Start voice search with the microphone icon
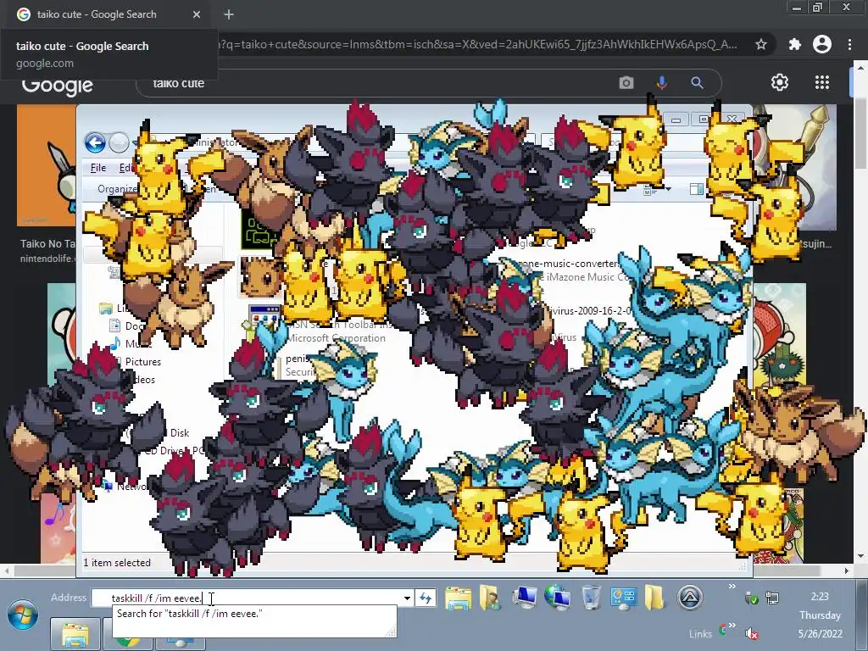Image resolution: width=868 pixels, height=651 pixels. point(661,83)
